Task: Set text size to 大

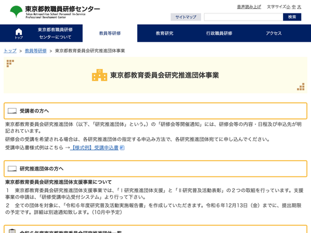Action: tap(299, 7)
